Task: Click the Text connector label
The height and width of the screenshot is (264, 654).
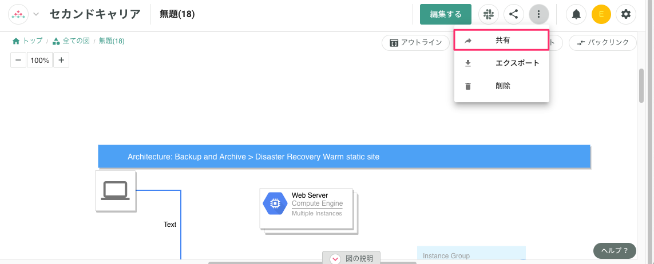Action: (170, 225)
